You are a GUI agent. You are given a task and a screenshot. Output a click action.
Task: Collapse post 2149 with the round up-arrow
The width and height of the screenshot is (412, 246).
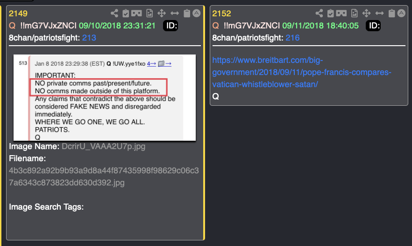pyautogui.click(x=197, y=13)
